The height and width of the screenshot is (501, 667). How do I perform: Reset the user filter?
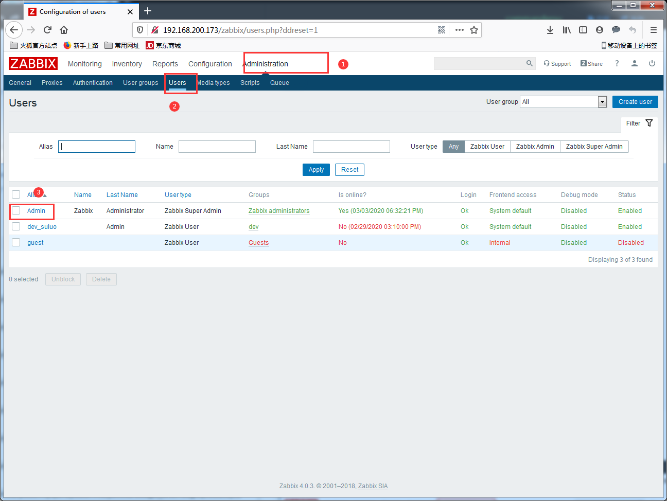point(349,170)
